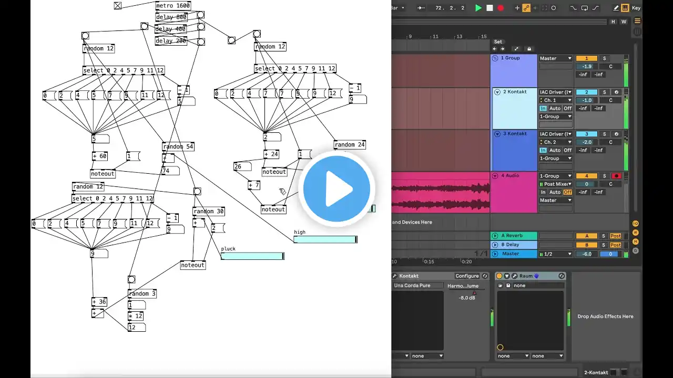Open 2 Kontakt IAC Driver input dropdown
This screenshot has width=673, height=378.
pos(555,92)
